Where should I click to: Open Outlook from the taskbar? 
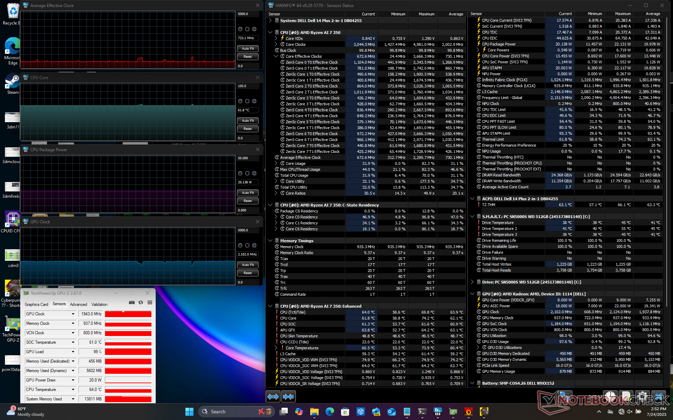click(x=392, y=412)
